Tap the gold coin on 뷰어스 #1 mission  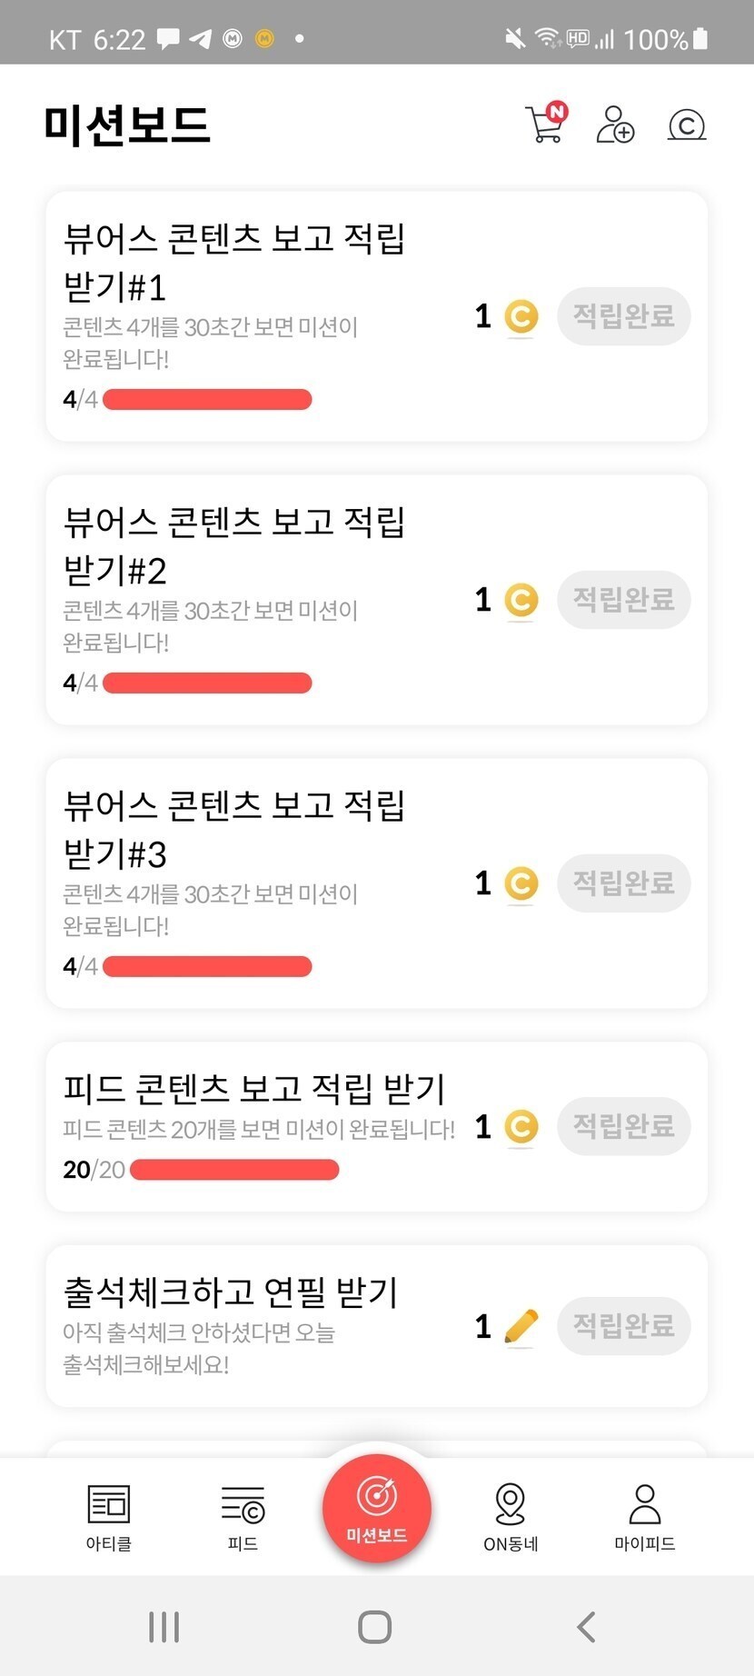(521, 316)
